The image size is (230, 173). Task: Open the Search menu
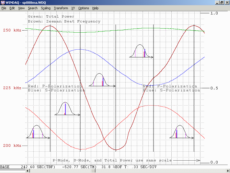tap(33, 8)
